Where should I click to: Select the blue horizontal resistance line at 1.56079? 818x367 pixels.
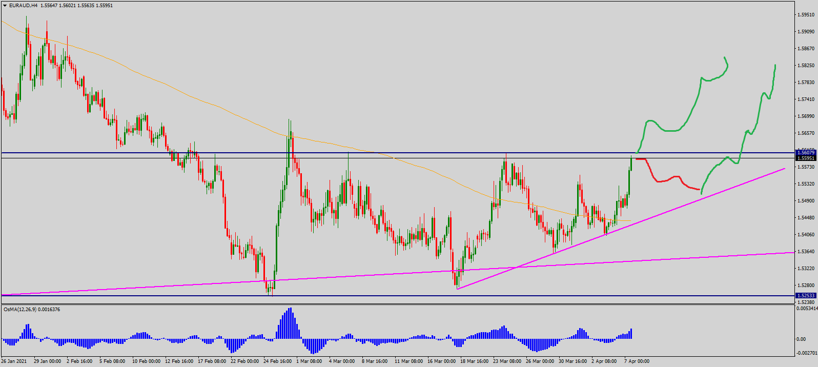397,153
